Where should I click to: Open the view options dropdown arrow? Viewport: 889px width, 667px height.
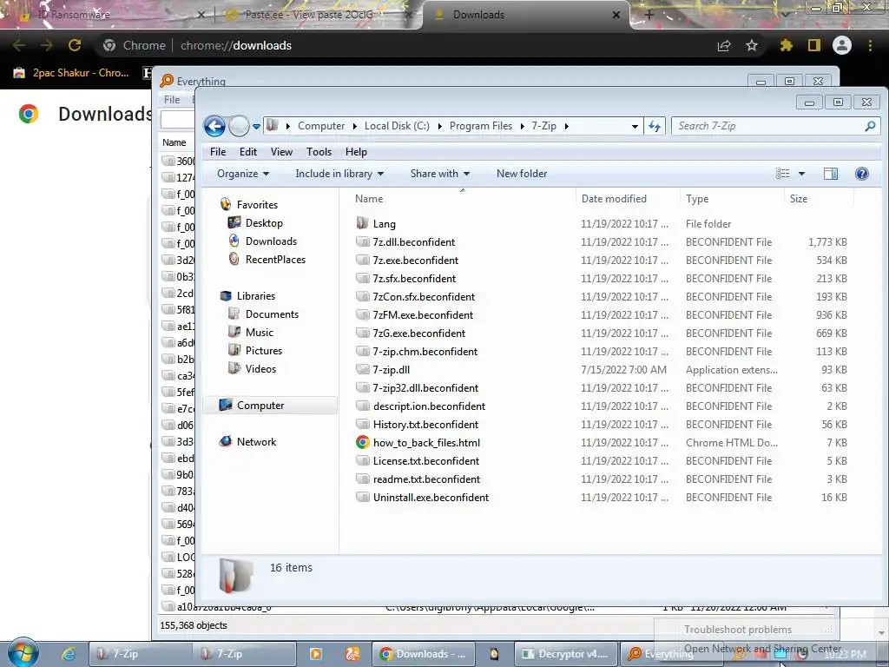[x=801, y=174]
